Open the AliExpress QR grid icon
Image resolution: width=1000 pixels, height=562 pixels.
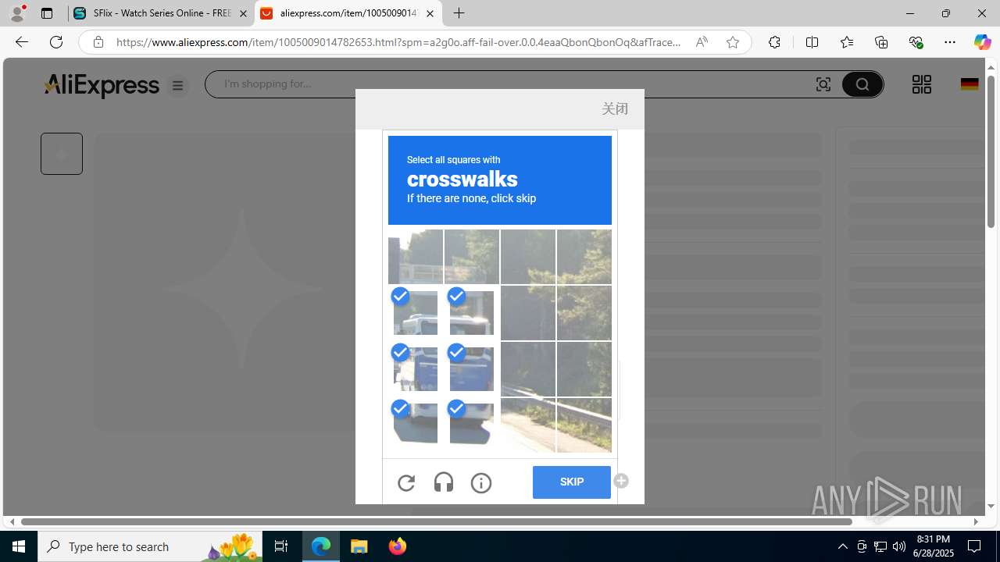click(x=922, y=84)
